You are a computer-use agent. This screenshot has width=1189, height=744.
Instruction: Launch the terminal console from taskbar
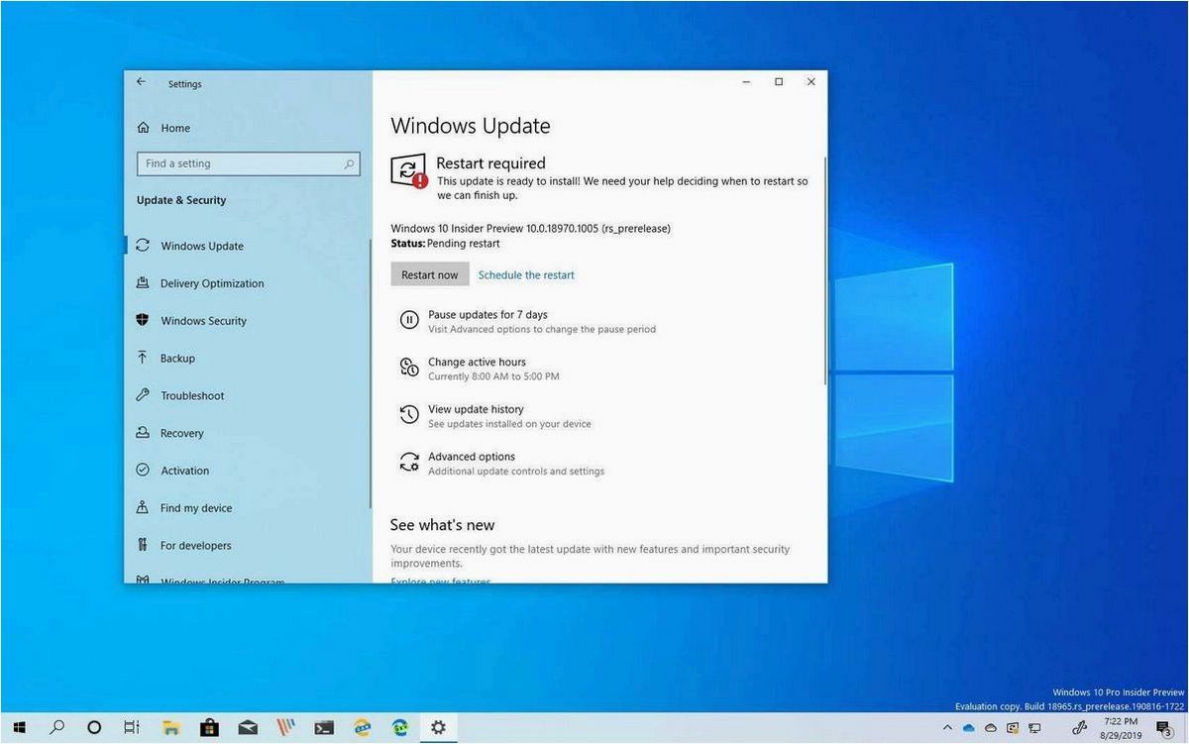coord(324,727)
